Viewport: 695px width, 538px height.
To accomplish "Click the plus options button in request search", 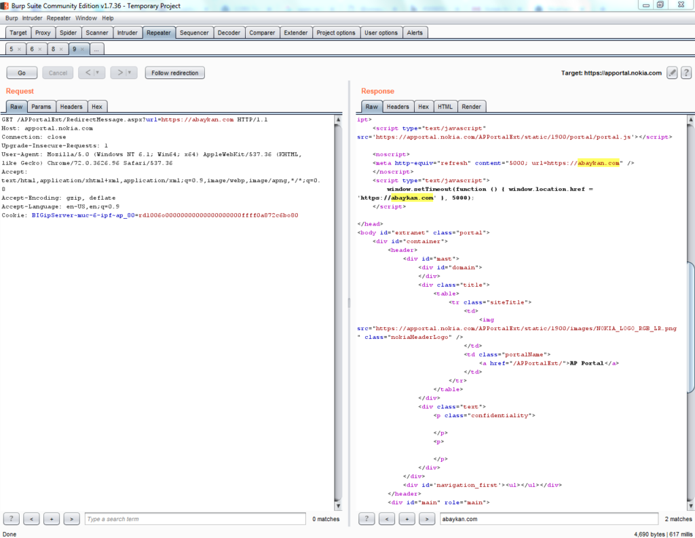I will (x=52, y=519).
